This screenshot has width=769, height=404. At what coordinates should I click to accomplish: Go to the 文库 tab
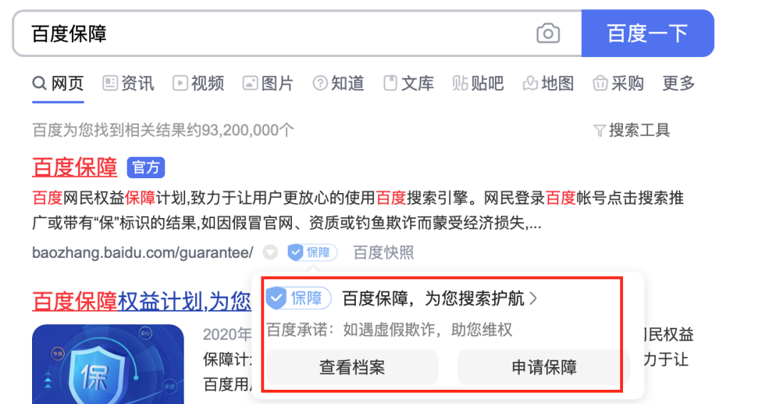click(x=409, y=83)
